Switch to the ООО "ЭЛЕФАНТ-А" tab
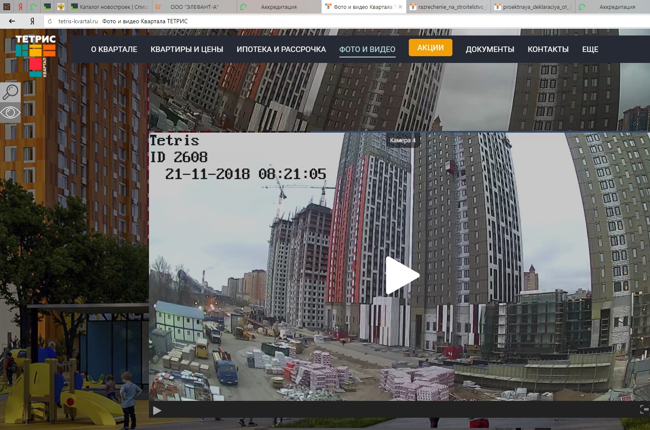 pyautogui.click(x=194, y=7)
